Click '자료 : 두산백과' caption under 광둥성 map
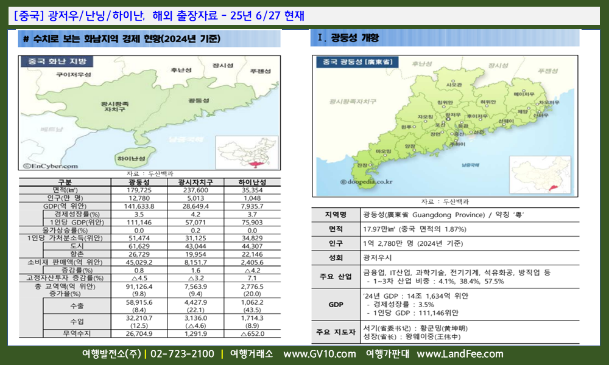The width and height of the screenshot is (609, 365). click(445, 202)
